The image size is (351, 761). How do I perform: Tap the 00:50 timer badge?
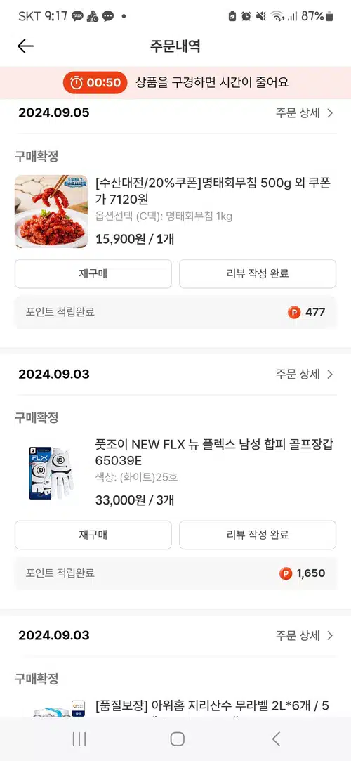pyautogui.click(x=95, y=82)
